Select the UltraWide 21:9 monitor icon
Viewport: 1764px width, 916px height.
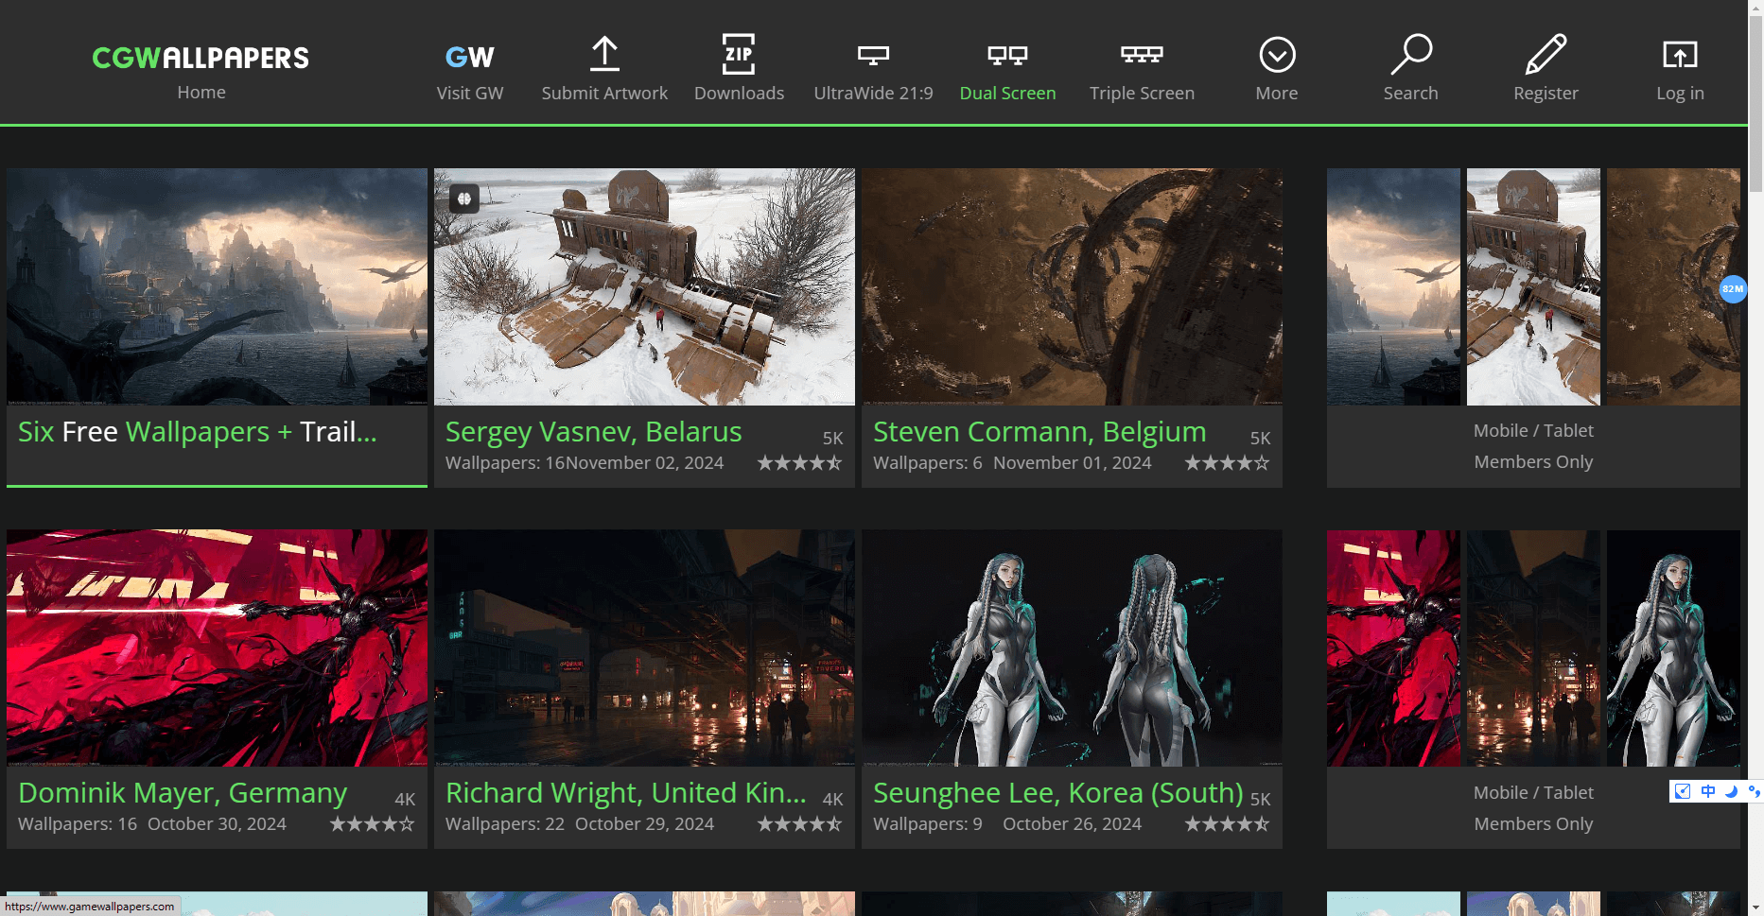(873, 55)
